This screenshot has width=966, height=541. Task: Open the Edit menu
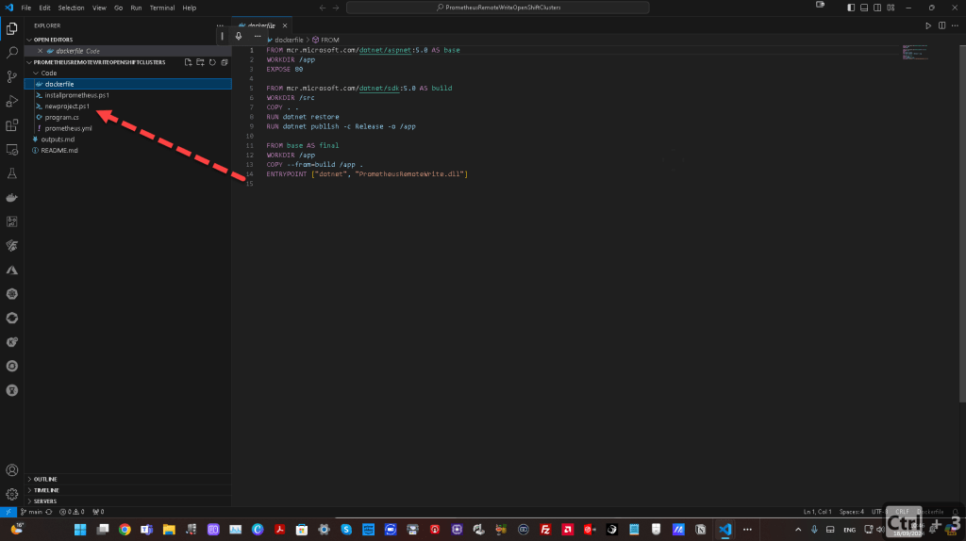point(44,8)
